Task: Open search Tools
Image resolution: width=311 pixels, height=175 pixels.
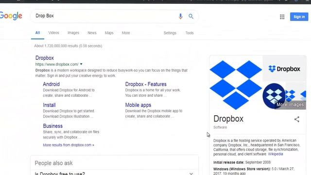Action: point(190,33)
